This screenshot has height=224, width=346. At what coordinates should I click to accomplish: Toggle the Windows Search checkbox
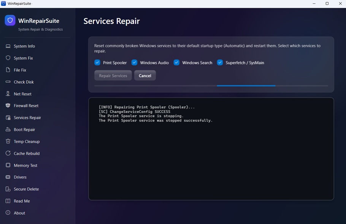[x=176, y=62]
